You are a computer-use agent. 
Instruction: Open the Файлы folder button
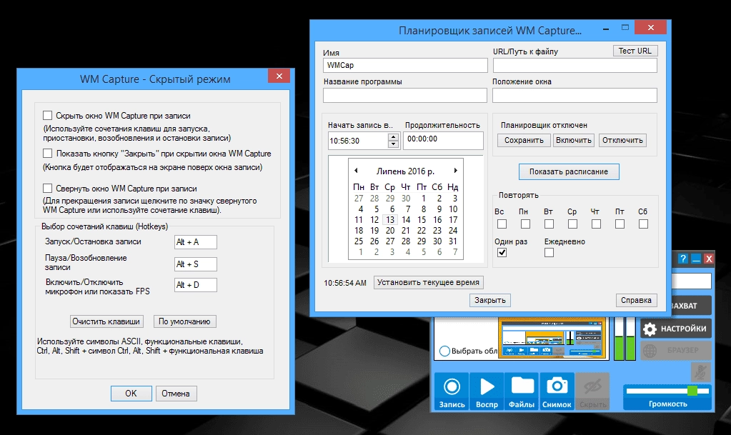pos(522,391)
